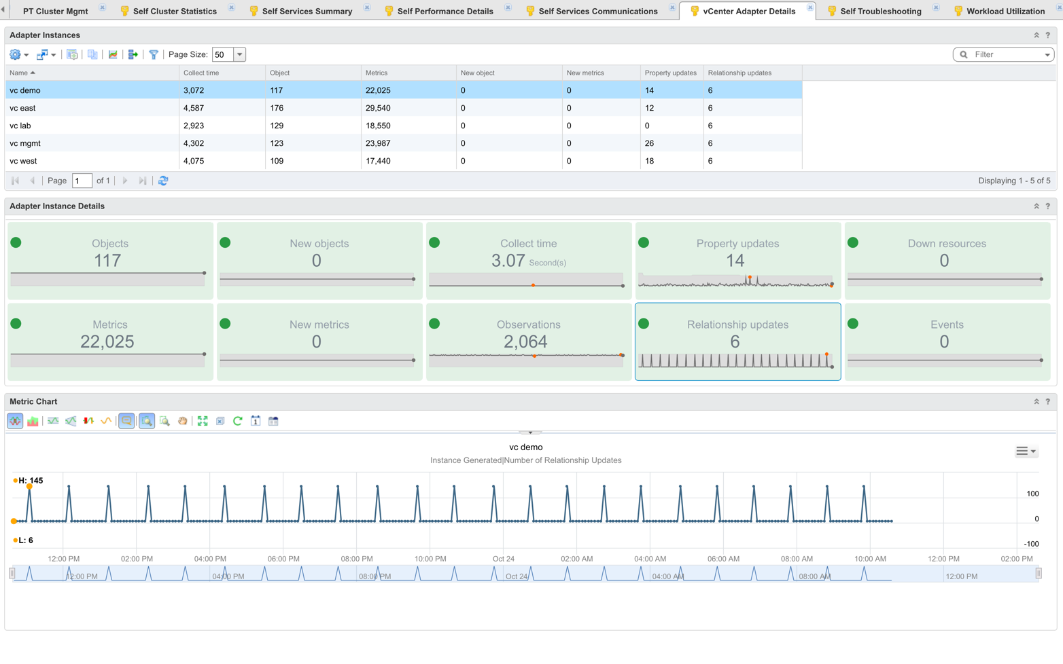This screenshot has height=664, width=1063.
Task: Toggle the Anomalies overlay on the chart
Action: coord(87,421)
